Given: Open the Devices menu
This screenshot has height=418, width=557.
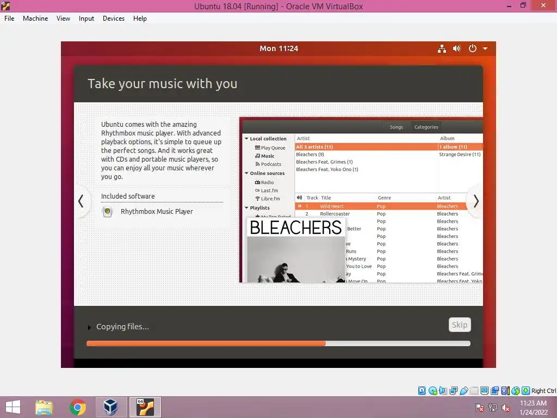Looking at the screenshot, I should (114, 19).
